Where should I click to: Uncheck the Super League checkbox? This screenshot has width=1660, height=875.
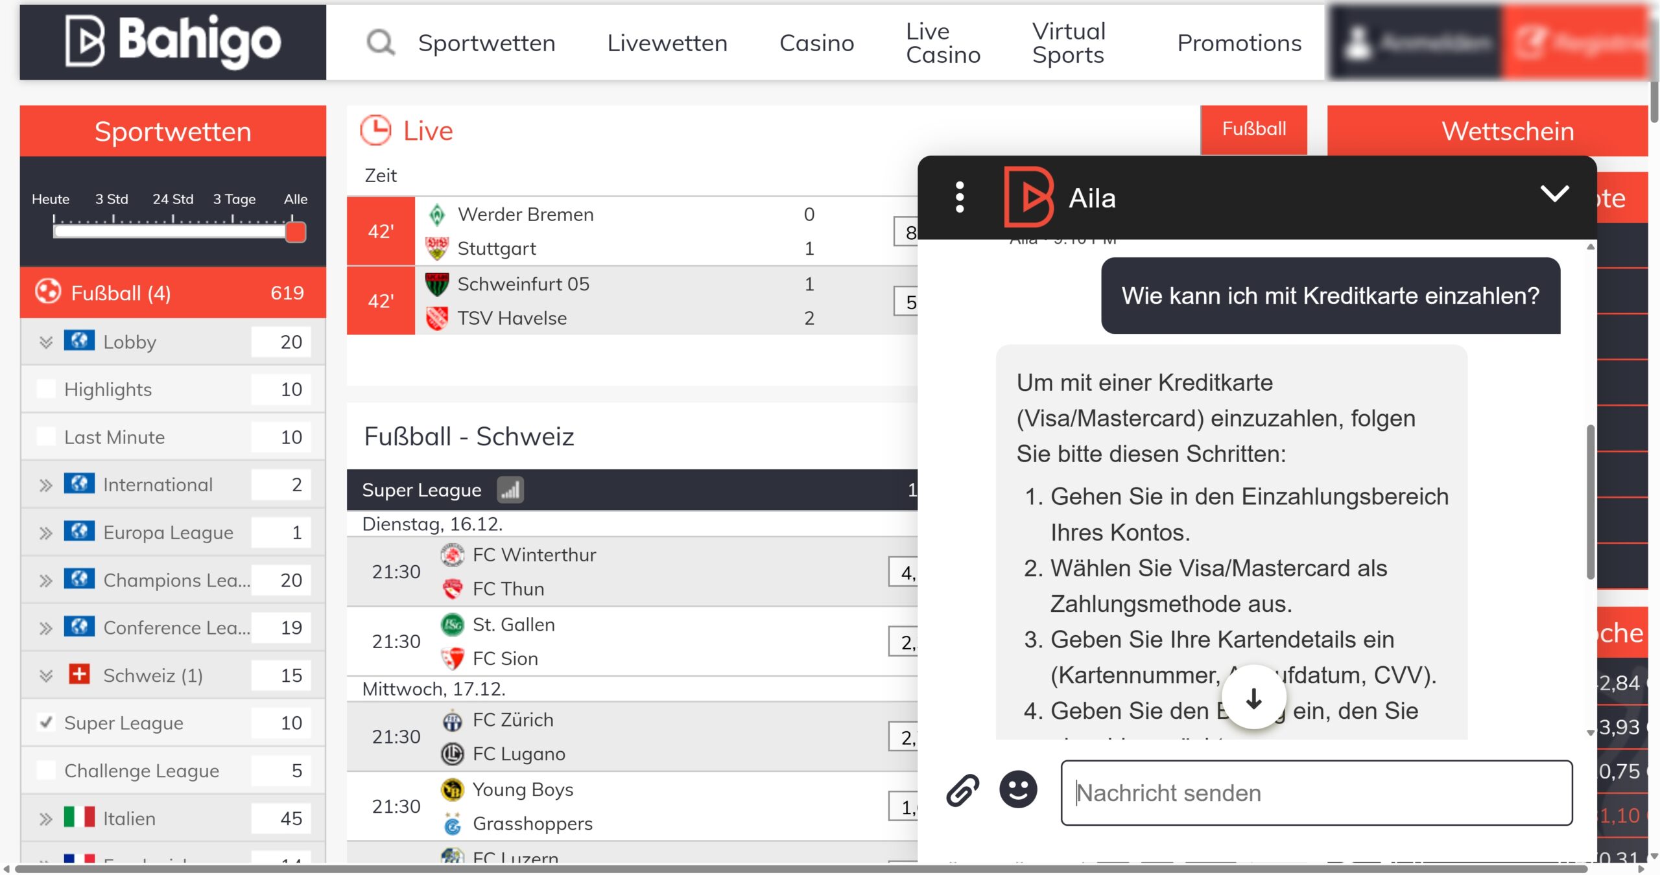[x=46, y=722]
